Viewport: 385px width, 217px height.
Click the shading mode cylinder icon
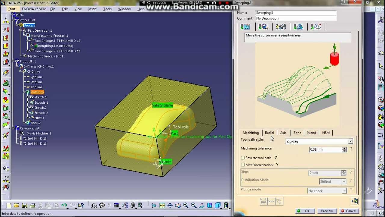click(226, 206)
